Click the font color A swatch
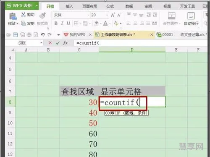This screenshot has height=157, width=210. 105,23
